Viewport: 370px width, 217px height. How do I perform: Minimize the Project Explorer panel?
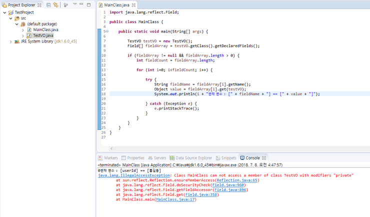[82, 4]
